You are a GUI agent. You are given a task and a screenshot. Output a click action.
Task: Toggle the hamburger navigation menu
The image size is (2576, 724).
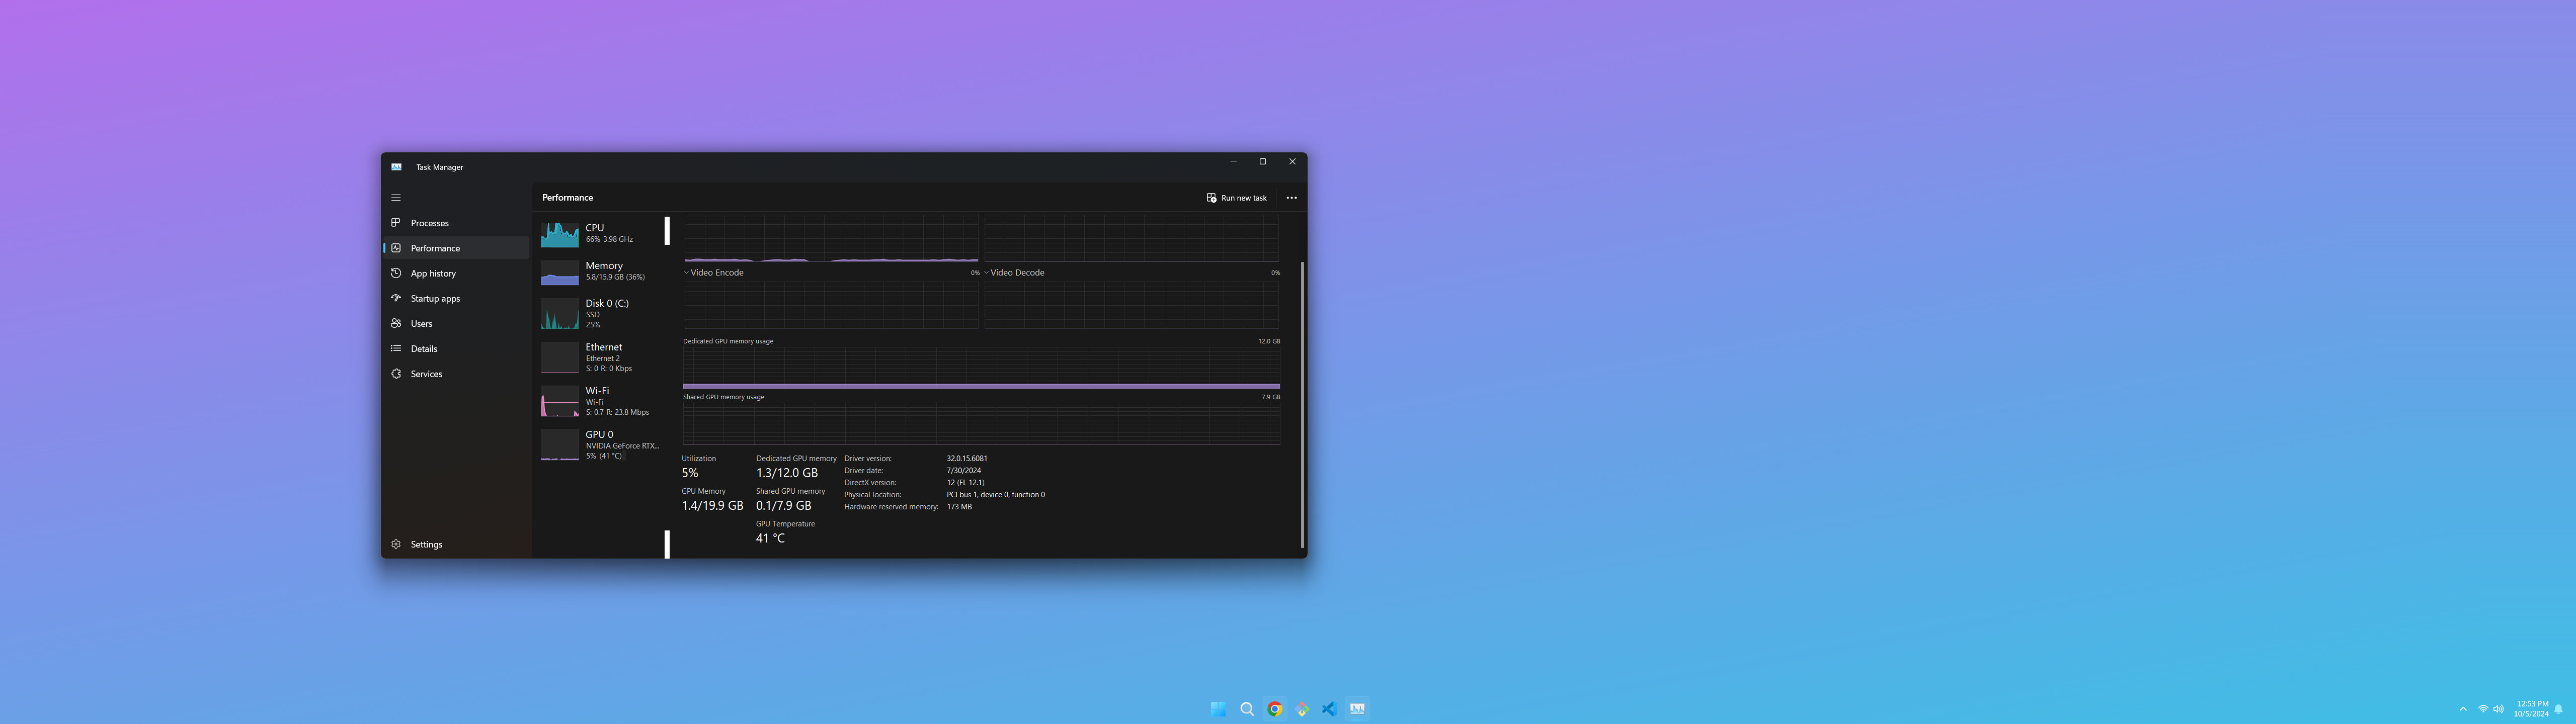(396, 198)
